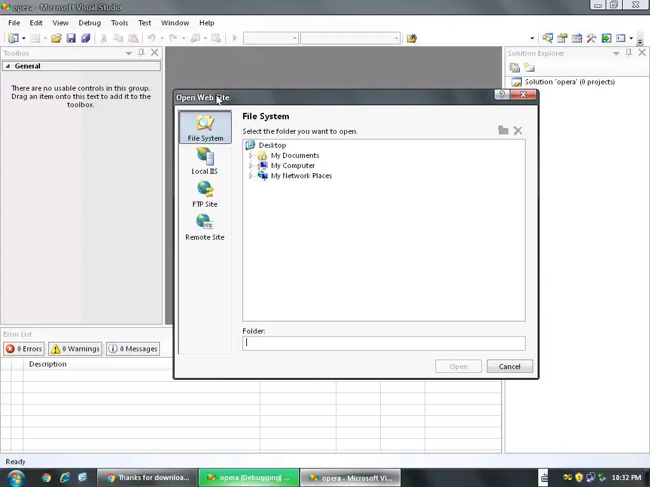Open Solution Explorer toolbar icon
The width and height of the screenshot is (650, 487).
point(547,38)
